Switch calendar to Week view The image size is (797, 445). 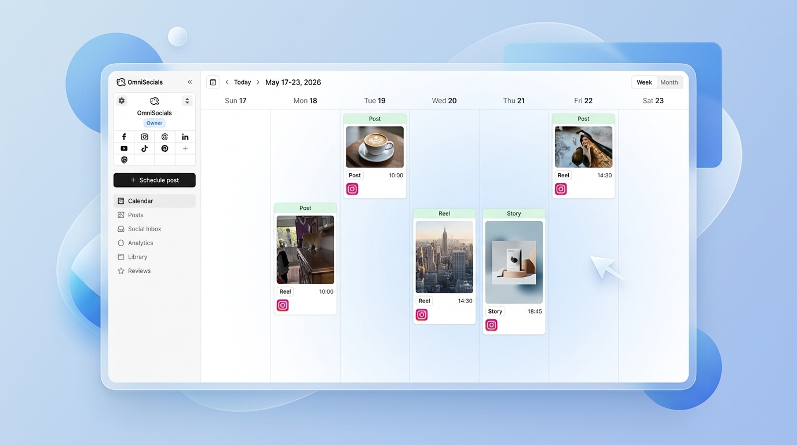tap(644, 82)
